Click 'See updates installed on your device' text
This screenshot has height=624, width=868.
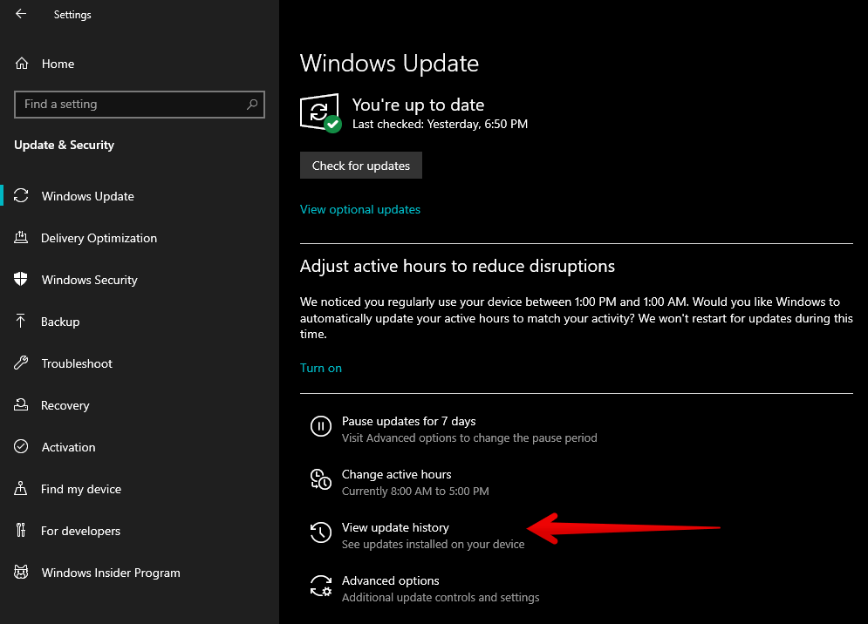click(x=433, y=545)
